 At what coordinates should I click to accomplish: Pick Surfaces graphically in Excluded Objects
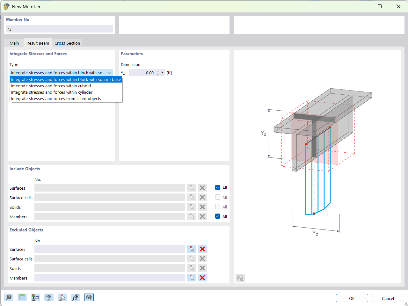pyautogui.click(x=192, y=249)
